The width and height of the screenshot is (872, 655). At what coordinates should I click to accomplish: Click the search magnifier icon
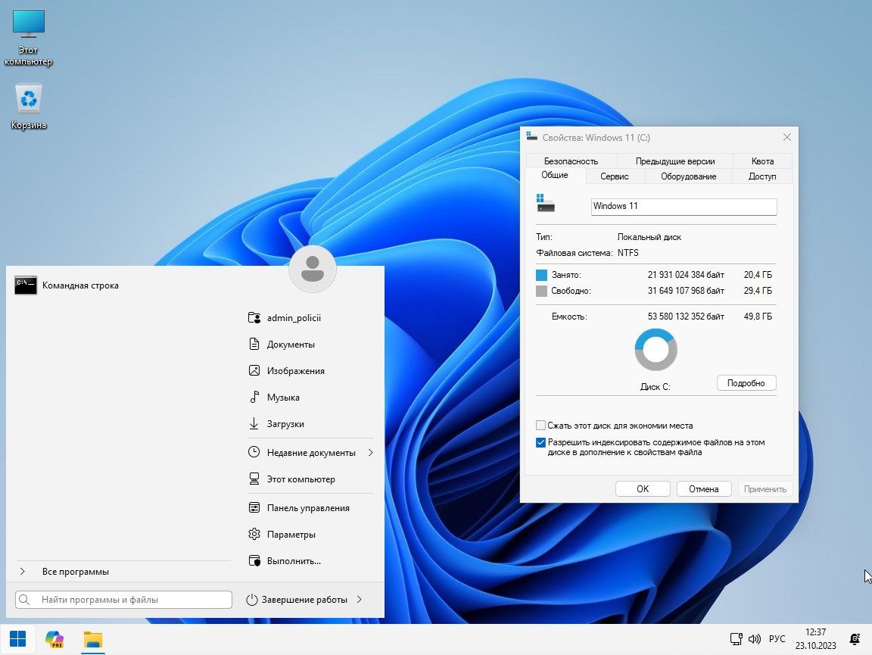pyautogui.click(x=24, y=600)
